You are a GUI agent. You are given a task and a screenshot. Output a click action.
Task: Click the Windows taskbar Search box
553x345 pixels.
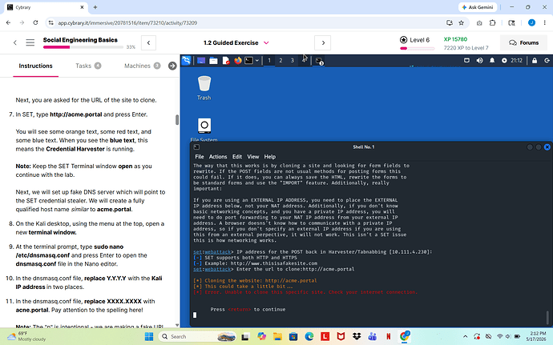[x=197, y=336]
